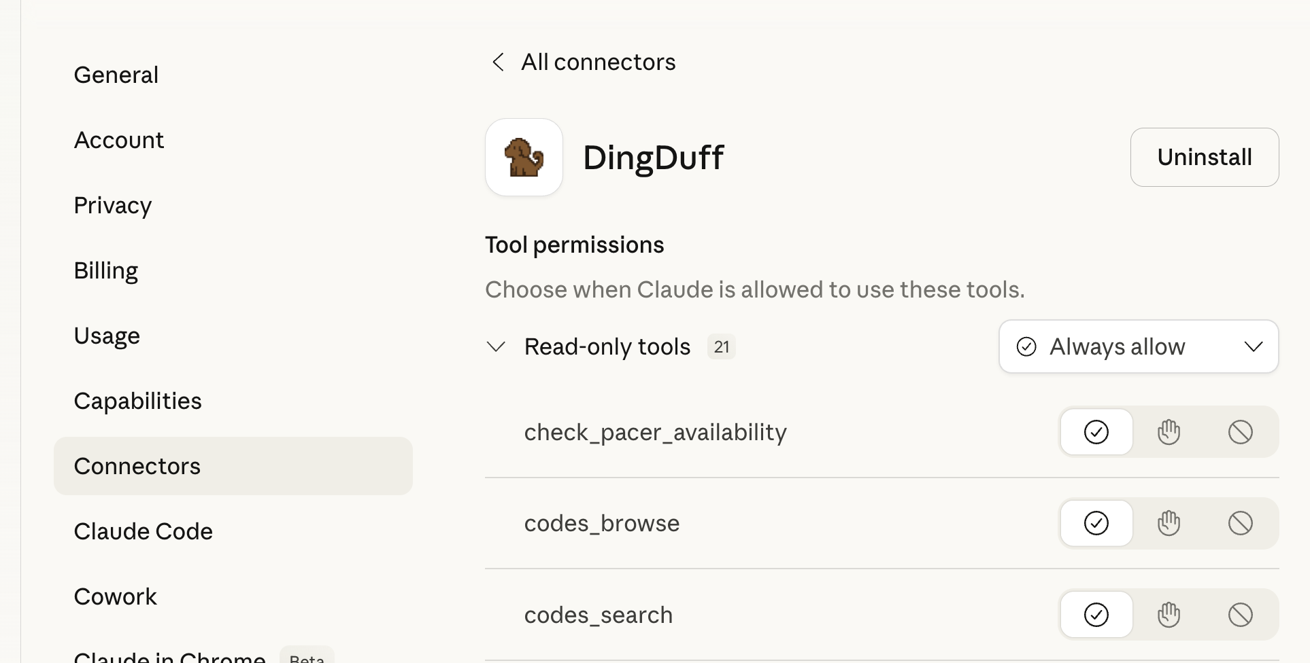The height and width of the screenshot is (663, 1310).
Task: Collapse the Read-only tools section
Action: (x=496, y=346)
